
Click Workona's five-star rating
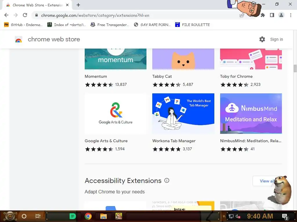[167, 149]
